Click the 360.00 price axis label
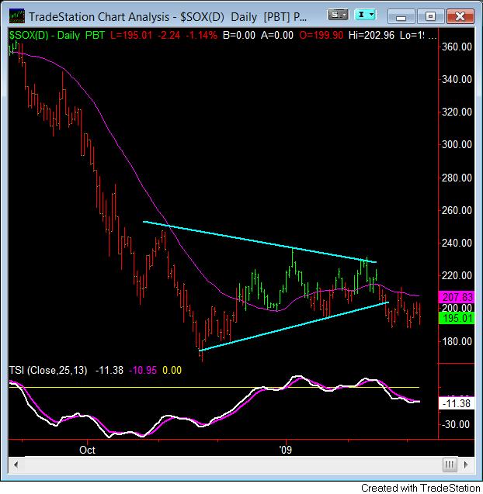Image resolution: width=483 pixels, height=494 pixels. click(x=457, y=47)
